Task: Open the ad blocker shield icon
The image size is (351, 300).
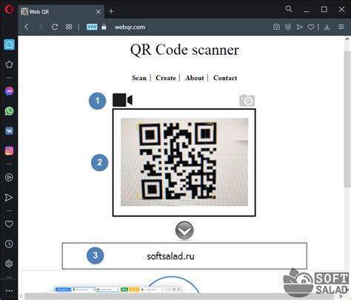Action: [x=288, y=27]
